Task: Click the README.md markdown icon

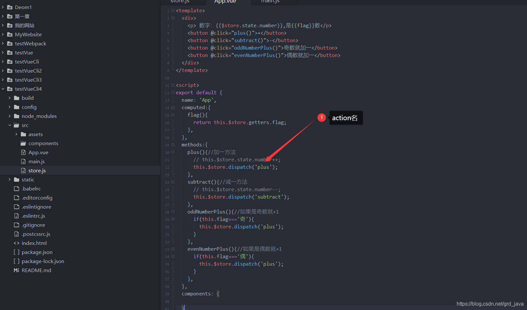Action: [x=17, y=270]
